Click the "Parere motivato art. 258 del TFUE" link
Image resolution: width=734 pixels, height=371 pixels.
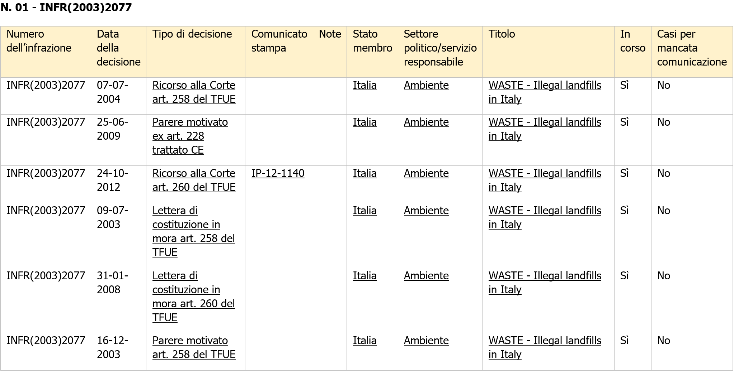coord(194,347)
